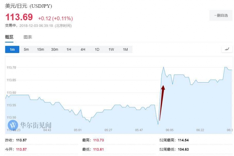Switch chart to 1M interval

(x=125, y=49)
